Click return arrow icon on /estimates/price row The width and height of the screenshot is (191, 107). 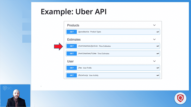[x=158, y=46]
